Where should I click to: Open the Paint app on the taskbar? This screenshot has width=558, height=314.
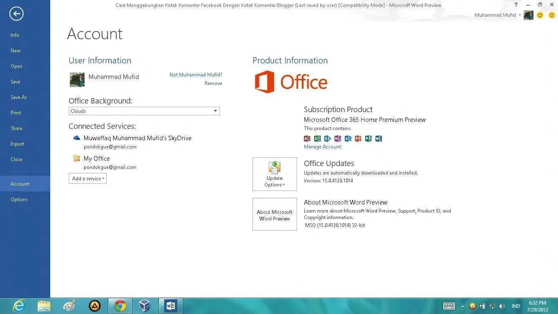click(69, 306)
